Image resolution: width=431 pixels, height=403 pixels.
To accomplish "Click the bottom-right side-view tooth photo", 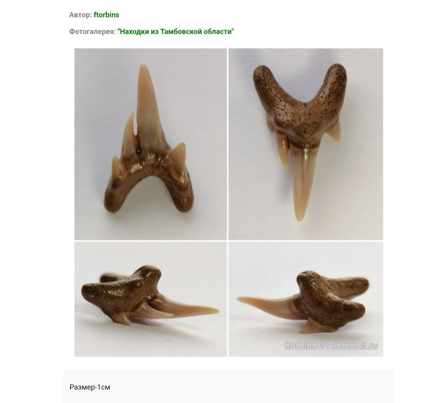I will (x=306, y=299).
